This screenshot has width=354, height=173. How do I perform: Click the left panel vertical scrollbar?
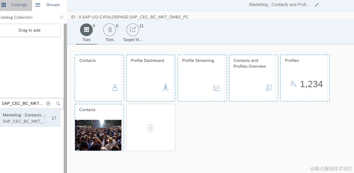[x=65, y=98]
